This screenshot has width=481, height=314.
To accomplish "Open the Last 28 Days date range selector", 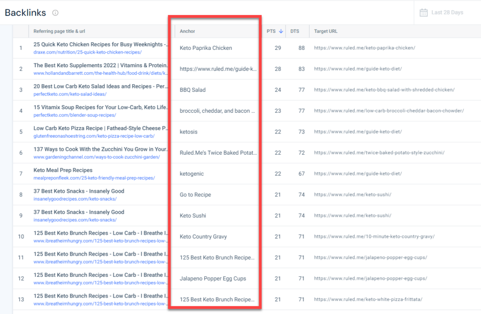I will [446, 13].
